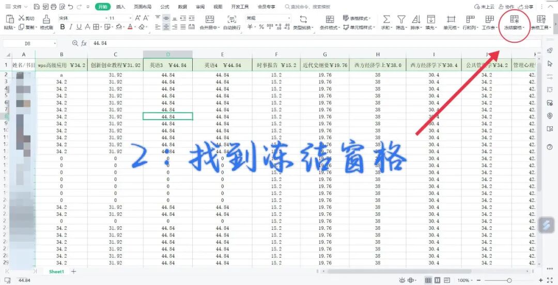Click the cell borders icon

coord(96,27)
